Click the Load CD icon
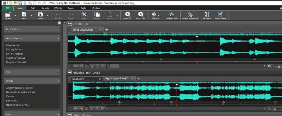Viewport: 282px width, 116px height. coord(127,14)
